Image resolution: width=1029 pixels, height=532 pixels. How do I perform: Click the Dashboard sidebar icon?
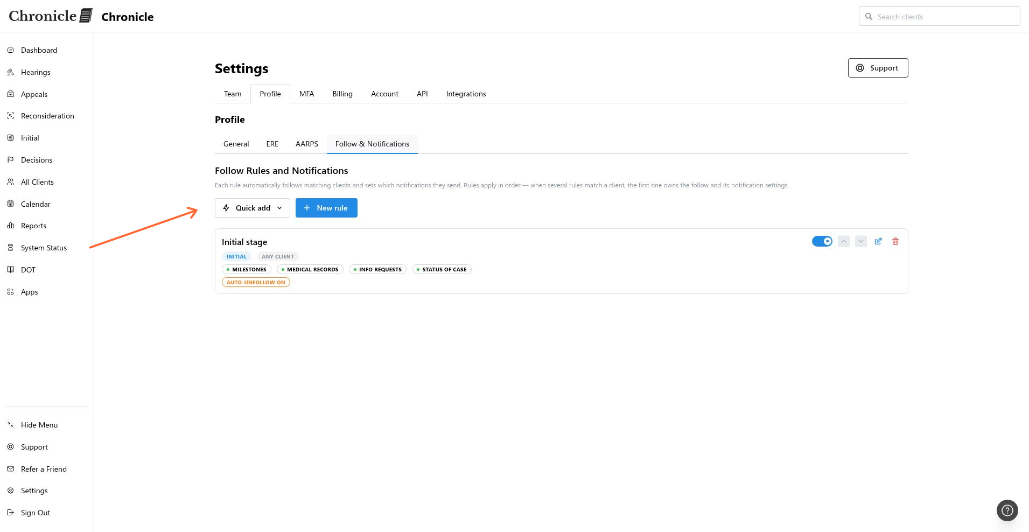pyautogui.click(x=10, y=50)
